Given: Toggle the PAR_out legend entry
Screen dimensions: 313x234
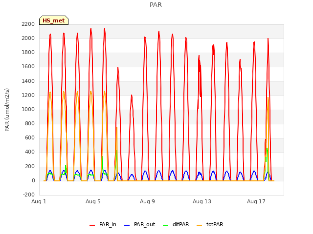Looking at the screenshot, I should coord(139,224).
